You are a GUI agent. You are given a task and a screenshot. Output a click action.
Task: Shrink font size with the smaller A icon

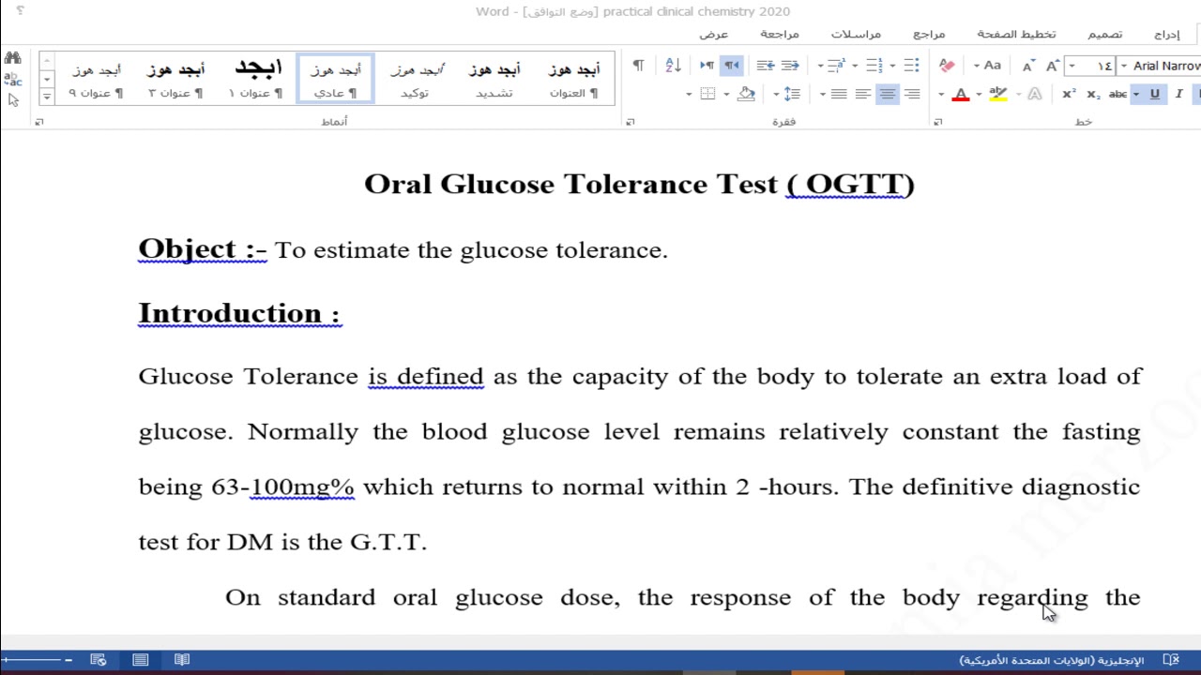1028,66
